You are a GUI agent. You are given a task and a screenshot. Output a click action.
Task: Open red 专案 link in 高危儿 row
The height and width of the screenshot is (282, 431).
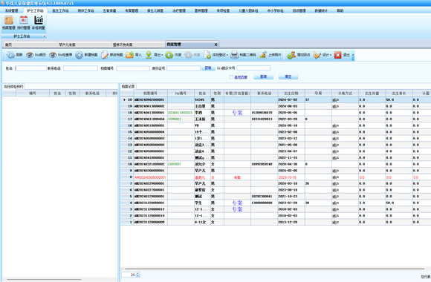click(x=237, y=177)
